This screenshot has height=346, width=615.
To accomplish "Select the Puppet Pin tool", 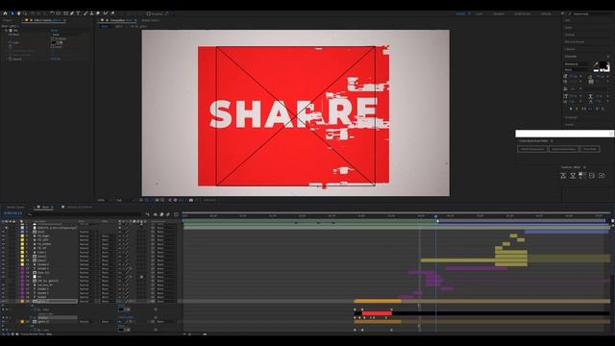I will click(112, 13).
